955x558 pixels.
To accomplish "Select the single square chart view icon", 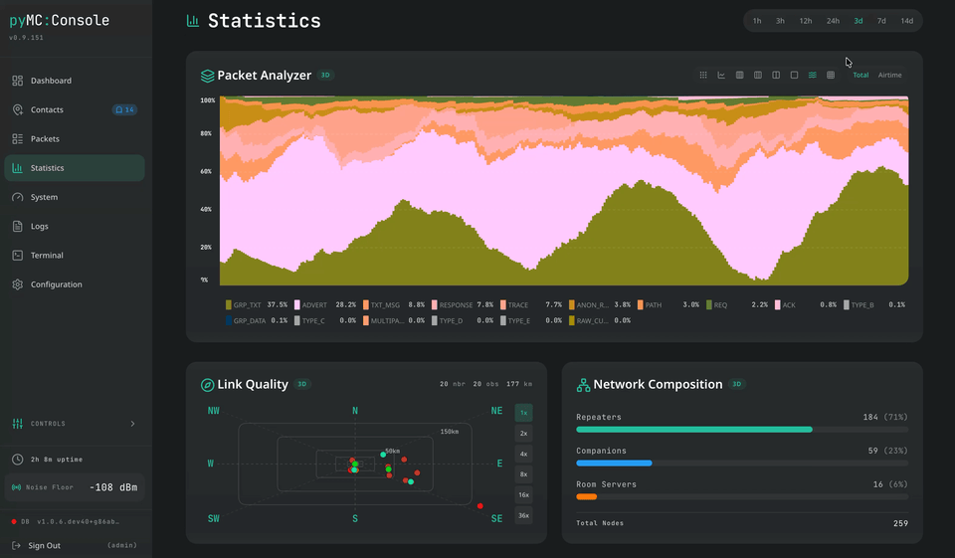I will (x=794, y=75).
